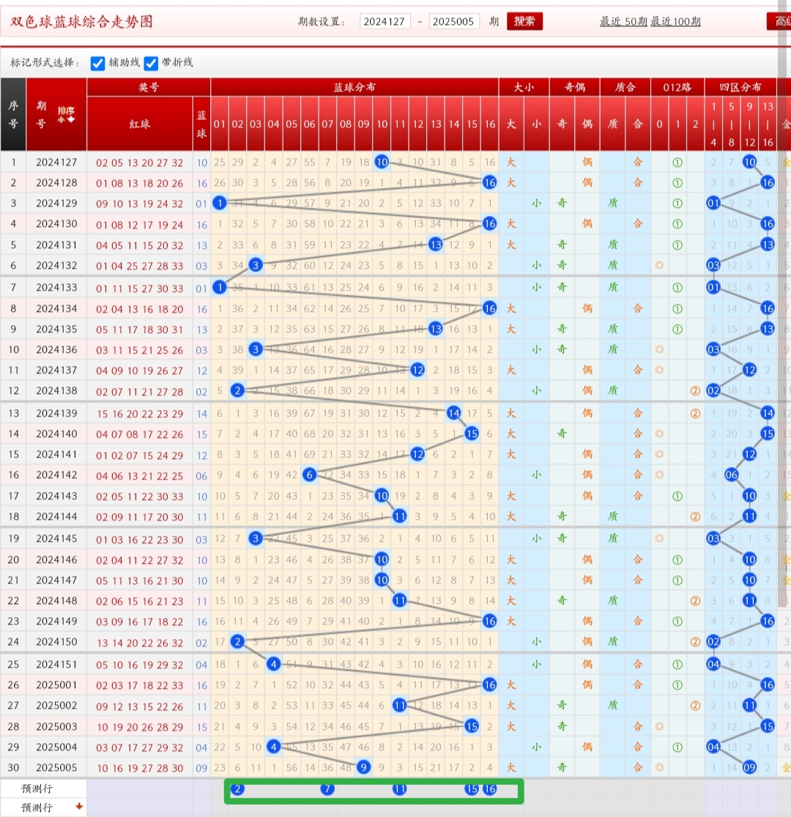Click the 双色球蓝球综合走势图 title
The height and width of the screenshot is (817, 791).
point(81,22)
